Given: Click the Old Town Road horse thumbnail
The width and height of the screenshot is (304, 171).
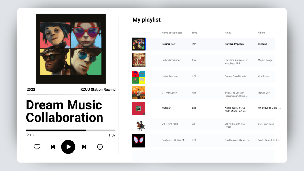Looking at the screenshot, I should click(x=139, y=124).
